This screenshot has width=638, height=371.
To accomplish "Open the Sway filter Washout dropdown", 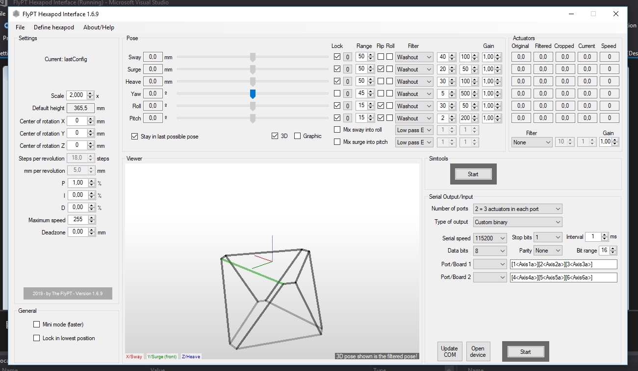I will click(414, 57).
